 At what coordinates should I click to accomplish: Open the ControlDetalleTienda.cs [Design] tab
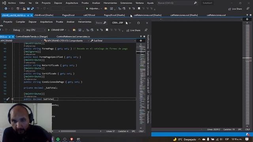point(32,37)
